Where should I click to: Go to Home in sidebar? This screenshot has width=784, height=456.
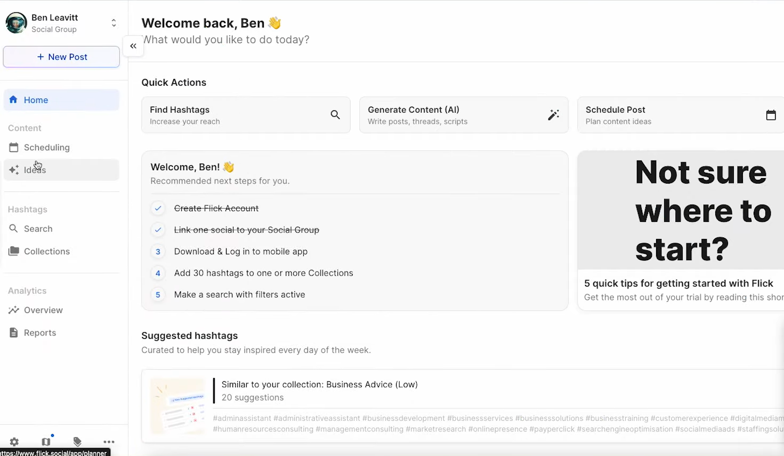coord(61,100)
